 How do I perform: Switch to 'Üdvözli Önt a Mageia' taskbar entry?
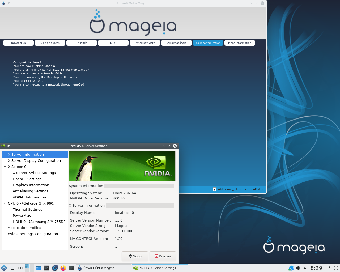pyautogui.click(x=104, y=268)
